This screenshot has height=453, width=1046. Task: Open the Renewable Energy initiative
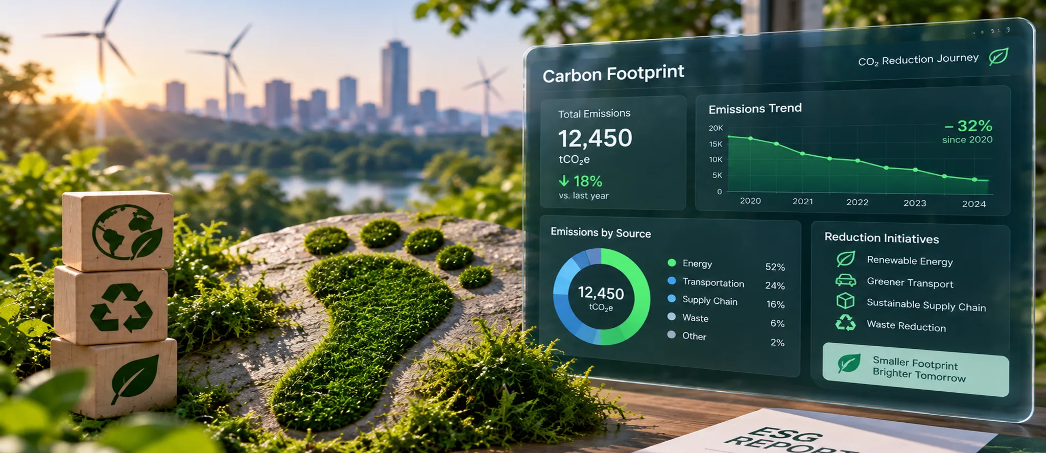[x=895, y=260]
